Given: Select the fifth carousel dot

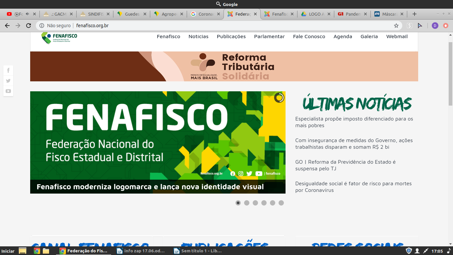Looking at the screenshot, I should coord(273,203).
